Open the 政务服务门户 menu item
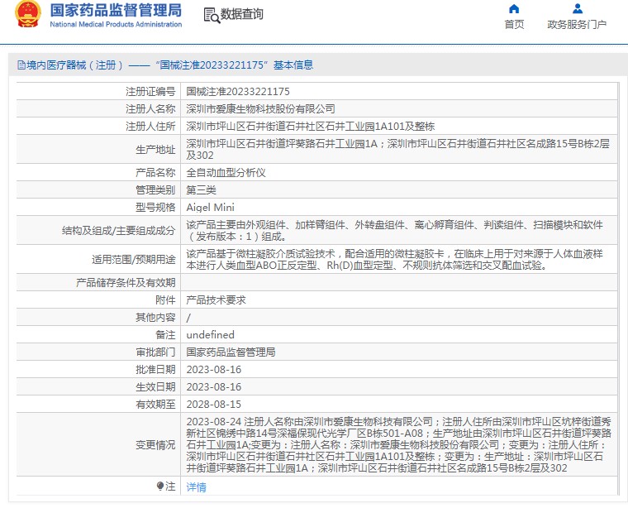Image resolution: width=628 pixels, height=508 pixels. click(x=577, y=24)
